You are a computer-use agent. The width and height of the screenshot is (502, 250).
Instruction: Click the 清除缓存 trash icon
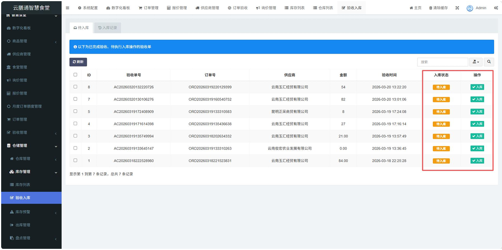pos(431,8)
